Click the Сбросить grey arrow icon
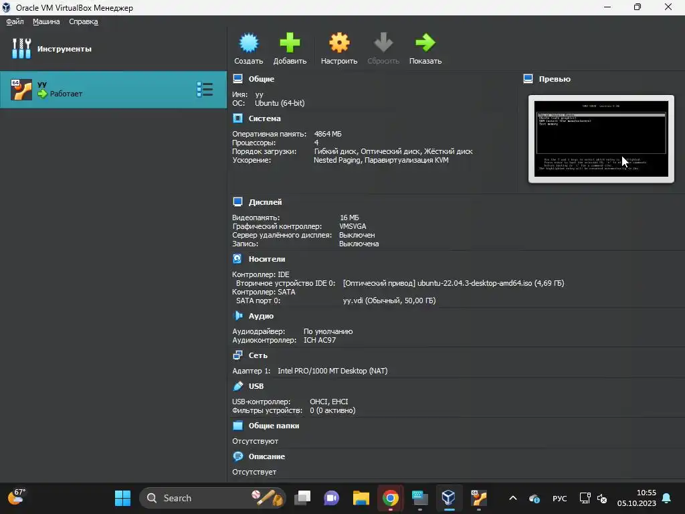Image resolution: width=685 pixels, height=514 pixels. [x=383, y=43]
